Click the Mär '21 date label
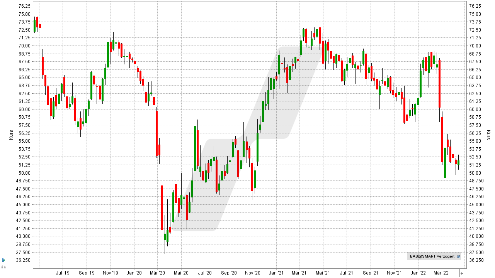Screen dimensions: 495x278 pos(299,273)
